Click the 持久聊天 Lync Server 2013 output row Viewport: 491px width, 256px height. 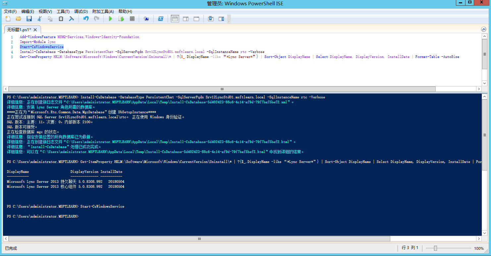[66, 182]
